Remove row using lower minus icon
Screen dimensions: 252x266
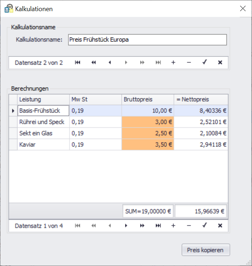(189, 226)
